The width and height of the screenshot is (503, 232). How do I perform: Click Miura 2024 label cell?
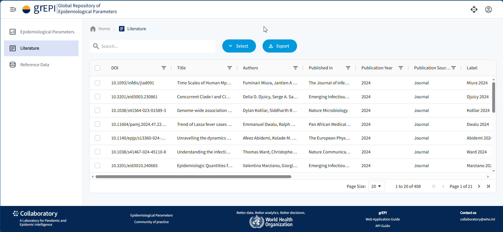pyautogui.click(x=477, y=83)
